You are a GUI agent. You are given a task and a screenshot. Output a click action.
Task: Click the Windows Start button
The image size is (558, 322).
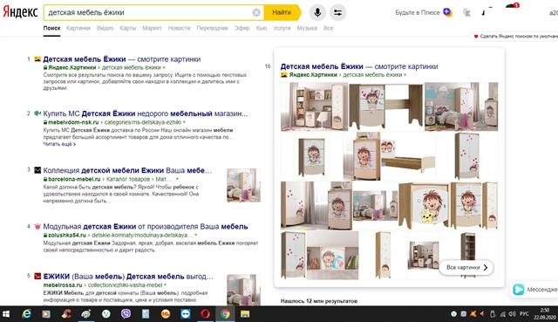[6, 314]
